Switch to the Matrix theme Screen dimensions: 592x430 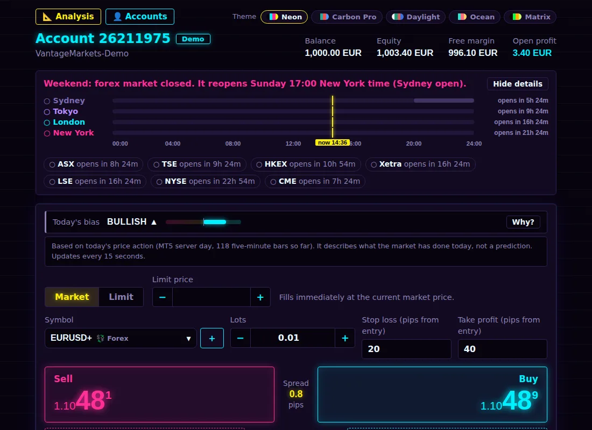tap(530, 17)
